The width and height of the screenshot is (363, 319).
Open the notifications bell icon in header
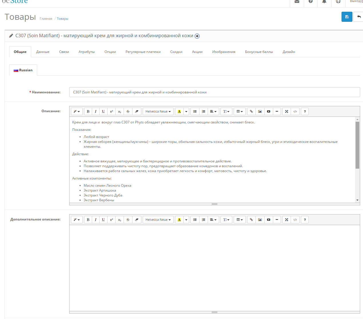[324, 1]
